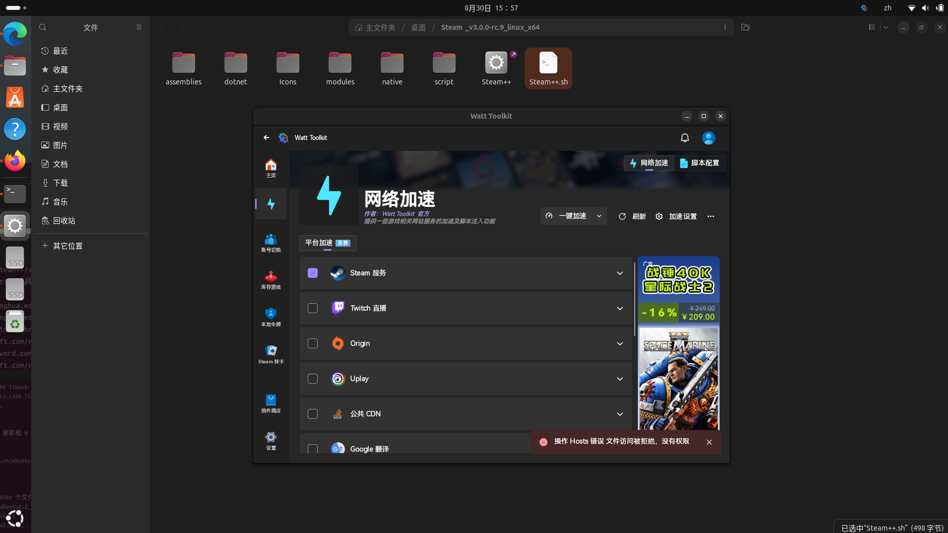Expand the Origin row chevron
This screenshot has height=533, width=948.
pos(620,343)
